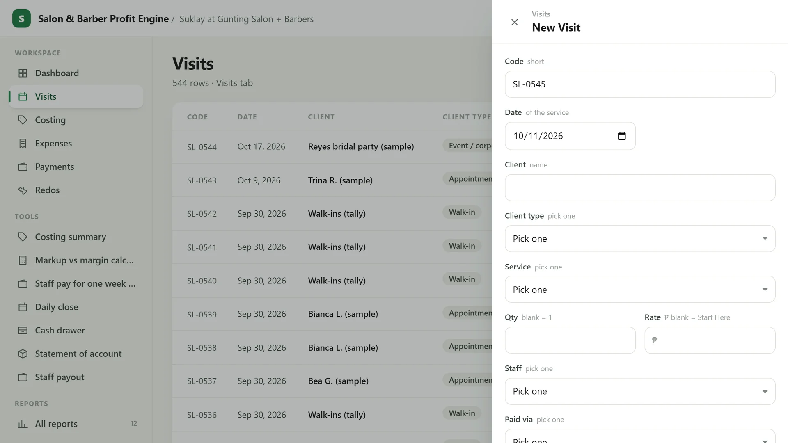
Task: Close the New Visit panel
Action: pyautogui.click(x=514, y=22)
